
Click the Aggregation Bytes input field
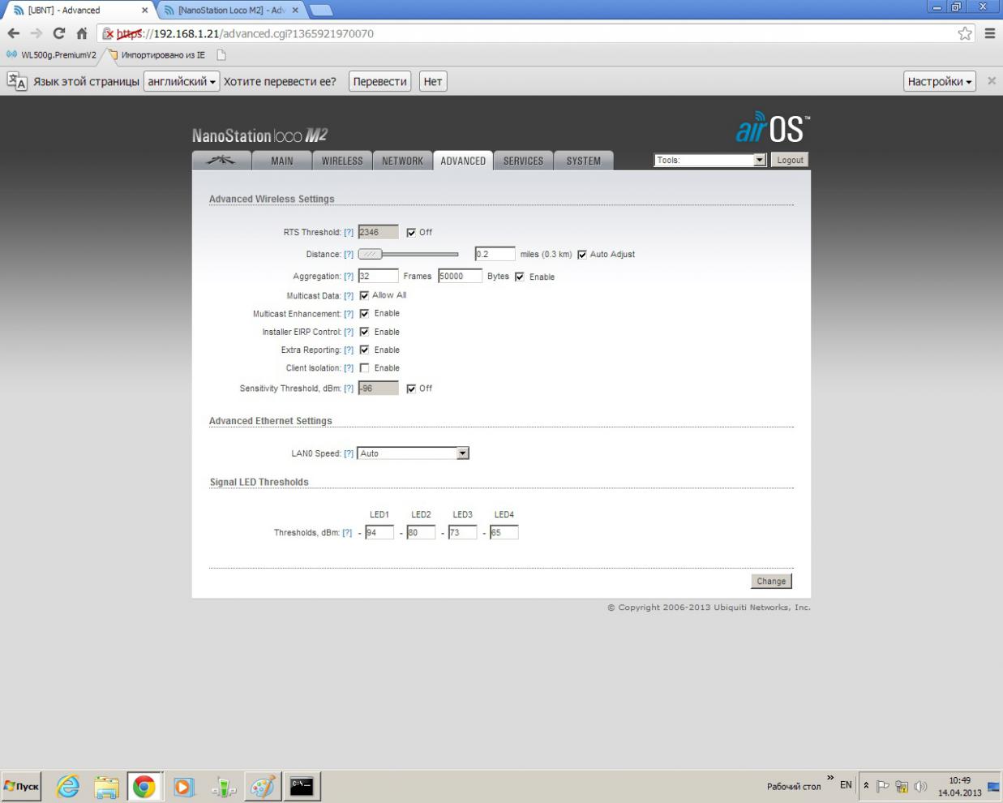click(460, 277)
